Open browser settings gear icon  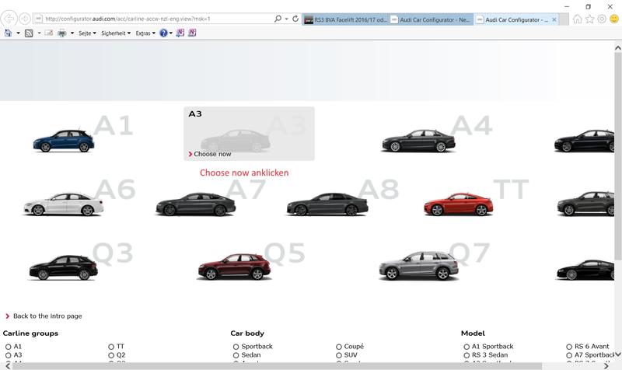pos(602,19)
